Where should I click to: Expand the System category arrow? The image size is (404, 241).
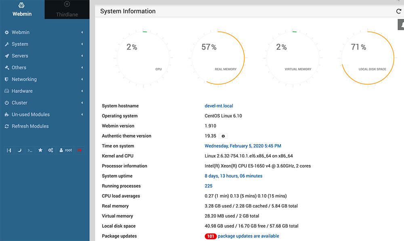82,44
